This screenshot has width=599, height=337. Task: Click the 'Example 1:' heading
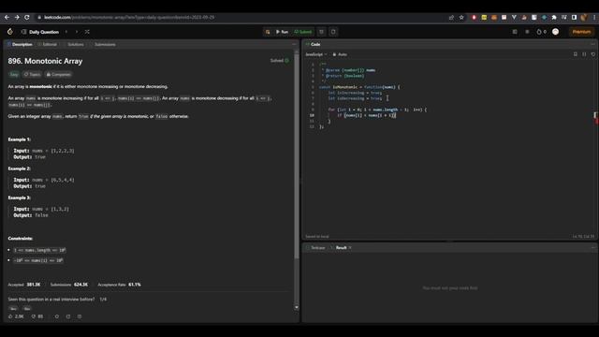pyautogui.click(x=19, y=139)
